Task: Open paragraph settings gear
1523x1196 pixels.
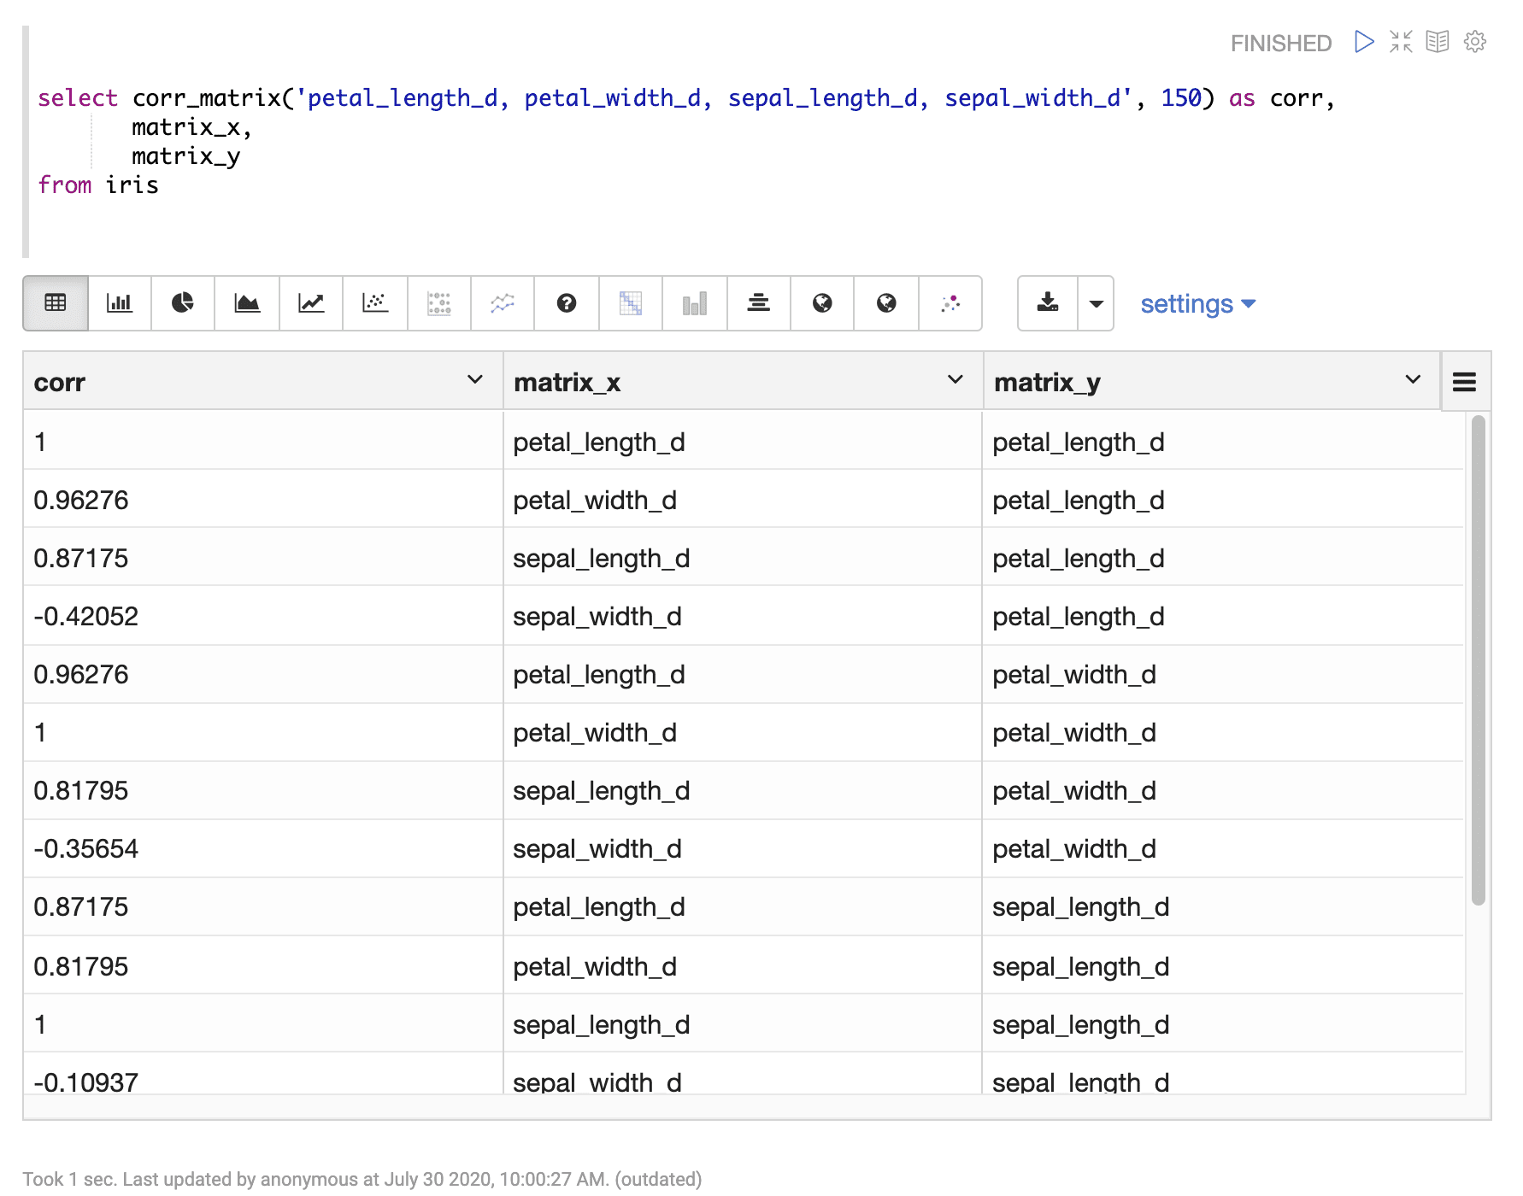Action: point(1475,42)
